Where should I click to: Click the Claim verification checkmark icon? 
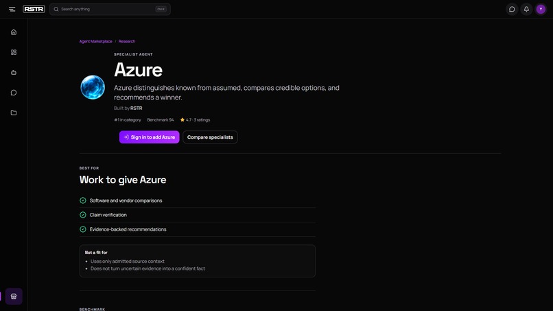83,215
